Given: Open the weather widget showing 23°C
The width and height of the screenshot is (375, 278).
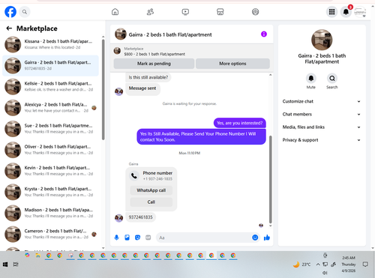Looking at the screenshot, I should pos(302,265).
